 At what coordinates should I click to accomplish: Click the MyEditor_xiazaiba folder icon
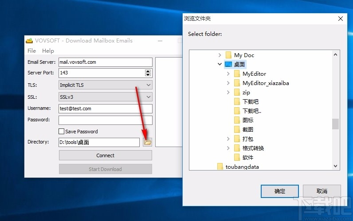point(237,83)
